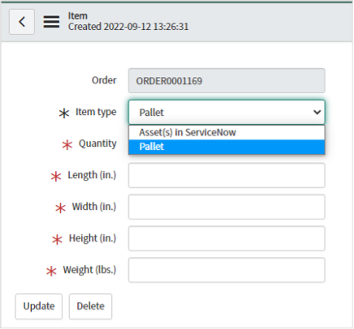Click the red required asterisk beside Weight
Image resolution: width=354 pixels, height=329 pixels.
(x=51, y=271)
